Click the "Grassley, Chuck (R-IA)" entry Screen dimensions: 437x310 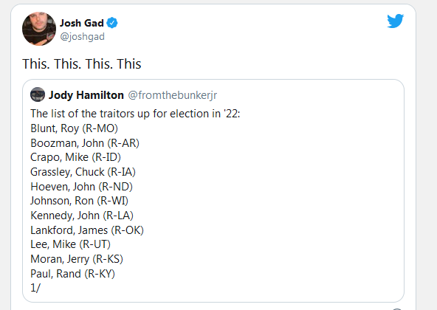[x=83, y=172]
